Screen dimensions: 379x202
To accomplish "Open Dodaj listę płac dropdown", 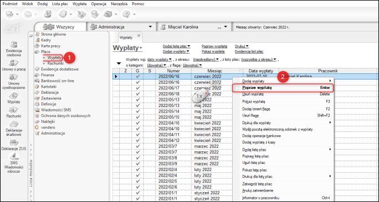I will click(x=176, y=46).
